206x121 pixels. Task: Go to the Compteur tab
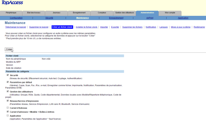point(102,13)
